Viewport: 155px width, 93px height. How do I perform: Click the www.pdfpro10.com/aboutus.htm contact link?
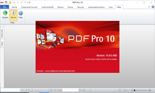coord(60,71)
